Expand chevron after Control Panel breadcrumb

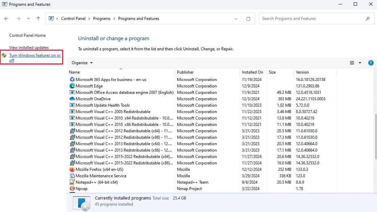(89, 19)
